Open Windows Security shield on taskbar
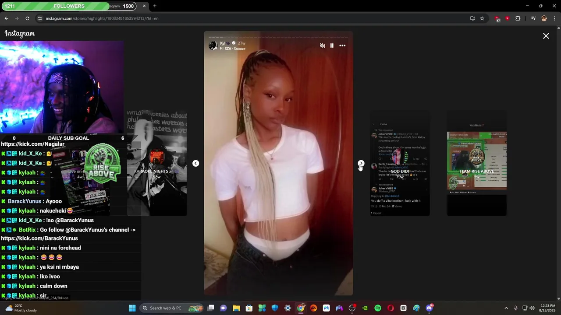 [x=275, y=308]
